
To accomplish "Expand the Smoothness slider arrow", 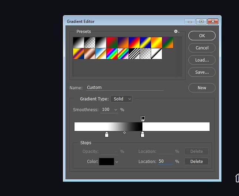I will pos(116,110).
